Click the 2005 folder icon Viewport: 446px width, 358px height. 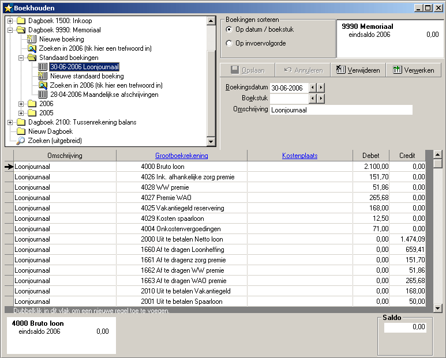pos(32,113)
